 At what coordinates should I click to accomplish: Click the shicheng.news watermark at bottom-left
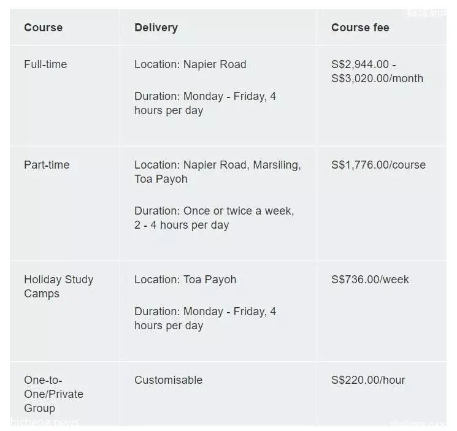44,422
